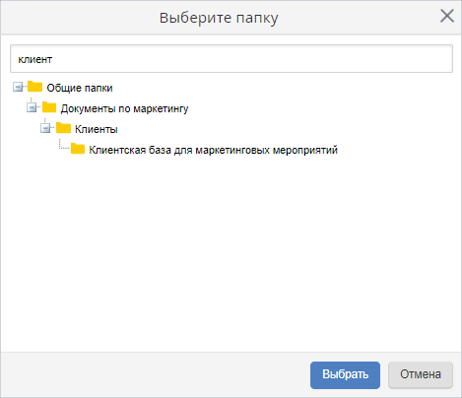Viewport: 462px width, 398px height.
Task: Select Клиентская база для маркетинговых мероприятий
Action: pyautogui.click(x=213, y=150)
